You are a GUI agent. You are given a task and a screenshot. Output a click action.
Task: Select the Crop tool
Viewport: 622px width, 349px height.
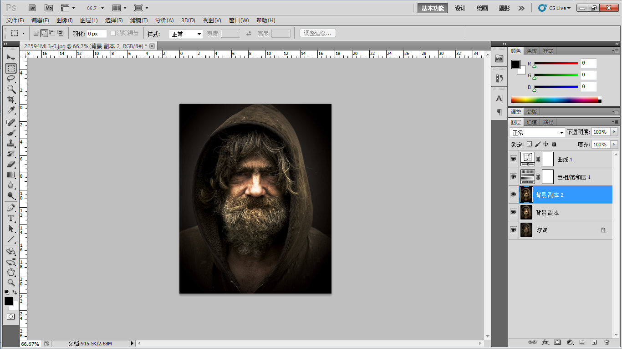tap(11, 100)
